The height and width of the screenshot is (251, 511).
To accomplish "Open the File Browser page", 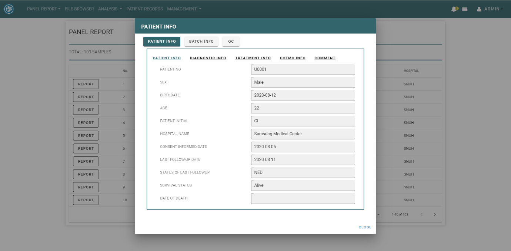I will pyautogui.click(x=79, y=9).
